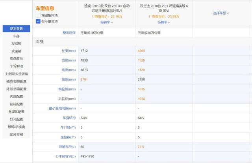Click the 1630 rear track value
This screenshot has width=252, height=163.
coord(141,99)
